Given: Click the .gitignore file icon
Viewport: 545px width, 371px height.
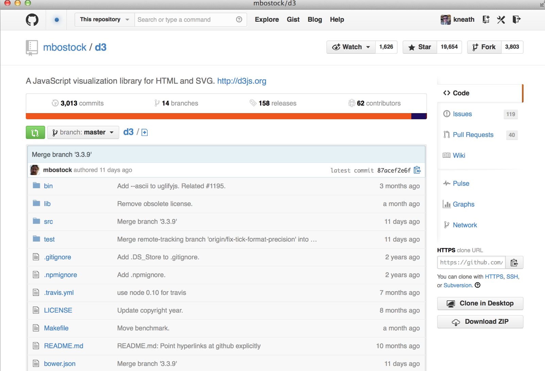Looking at the screenshot, I should 36,257.
